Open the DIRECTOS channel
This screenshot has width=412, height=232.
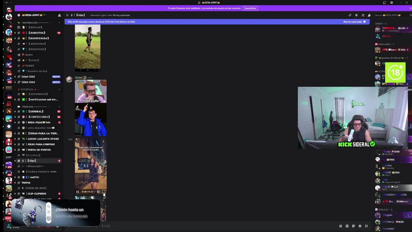point(39,33)
